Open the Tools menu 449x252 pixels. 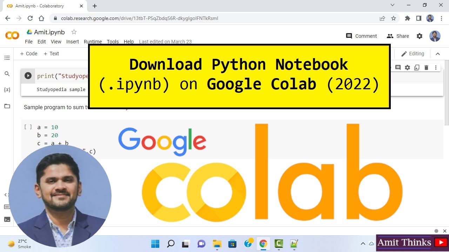(x=113, y=42)
